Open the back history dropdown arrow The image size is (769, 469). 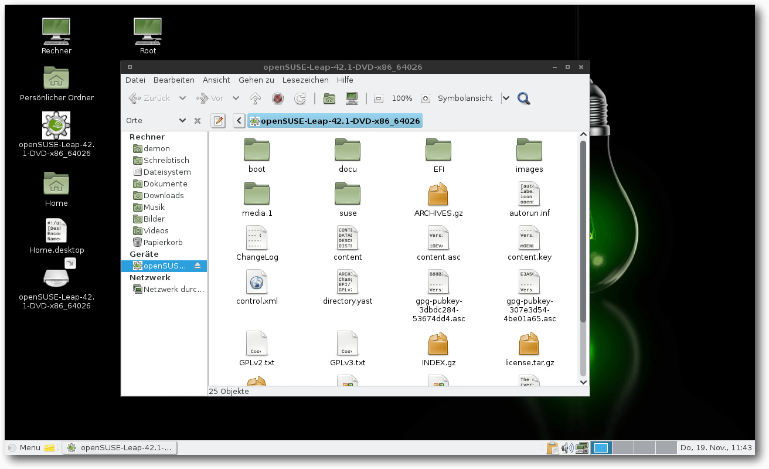182,98
